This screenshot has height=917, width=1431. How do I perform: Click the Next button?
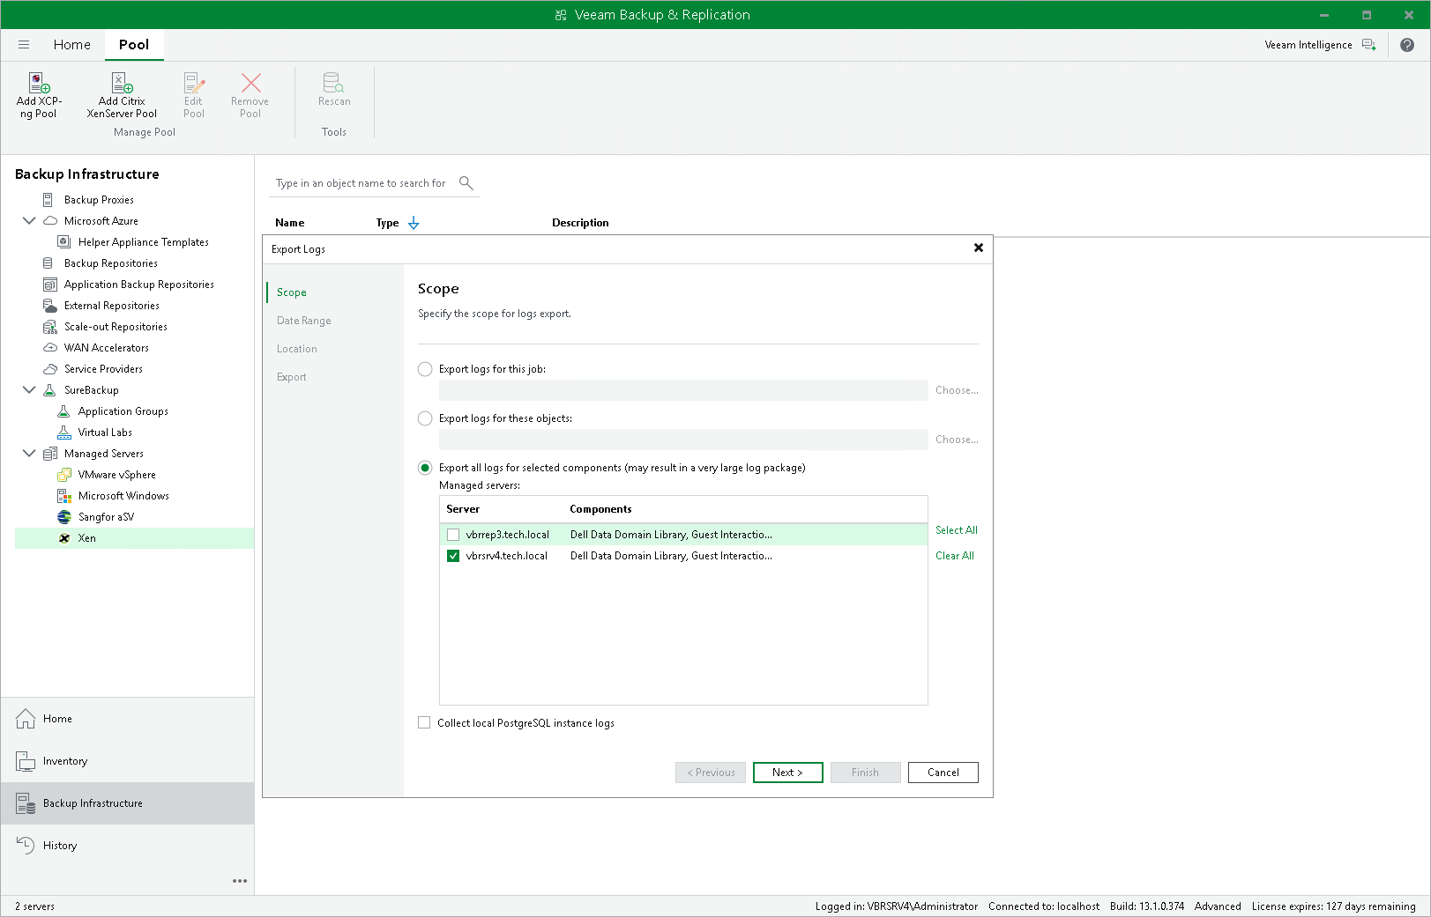click(x=787, y=773)
